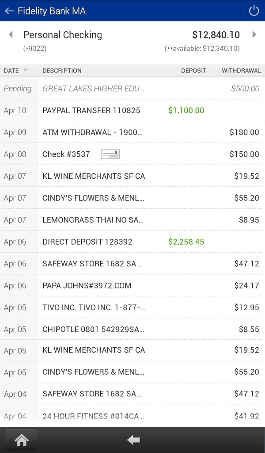The image size is (265, 453).
Task: Open the pending Great Lakes Higher Edu transaction
Action: pyautogui.click(x=132, y=88)
